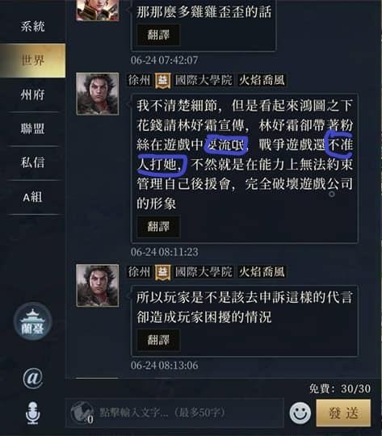Switch to the A組 channel tab

33,197
